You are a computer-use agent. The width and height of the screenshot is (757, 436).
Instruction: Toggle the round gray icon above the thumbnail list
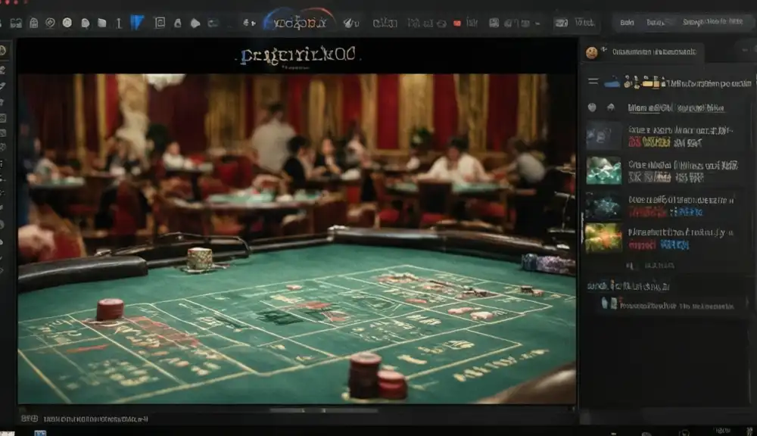pyautogui.click(x=593, y=107)
